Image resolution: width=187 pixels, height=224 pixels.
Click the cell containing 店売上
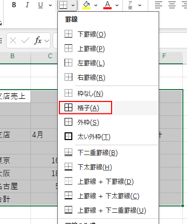tap(15, 96)
